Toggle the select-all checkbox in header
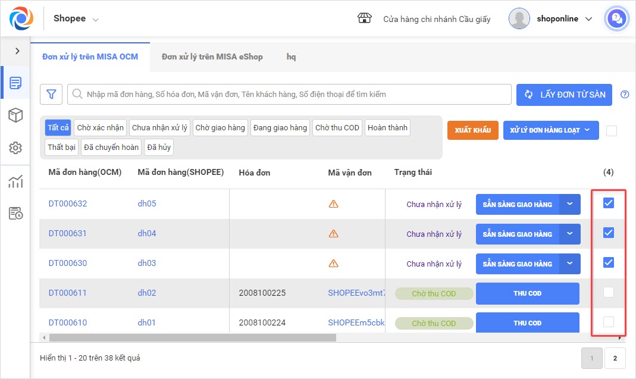Image resolution: width=636 pixels, height=379 pixels. 611,131
